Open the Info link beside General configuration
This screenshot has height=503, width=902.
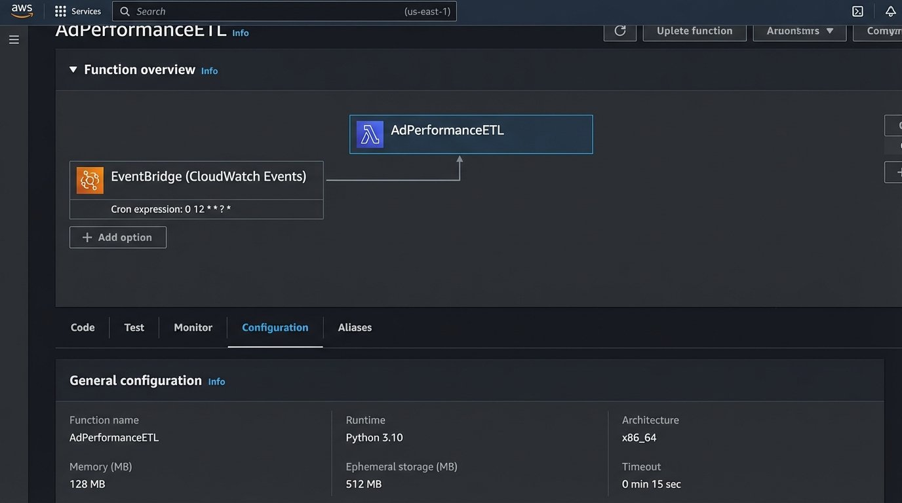(216, 382)
